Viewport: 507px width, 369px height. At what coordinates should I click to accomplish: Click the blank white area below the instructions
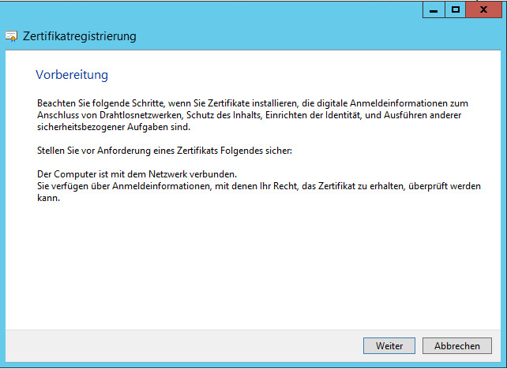(253, 268)
